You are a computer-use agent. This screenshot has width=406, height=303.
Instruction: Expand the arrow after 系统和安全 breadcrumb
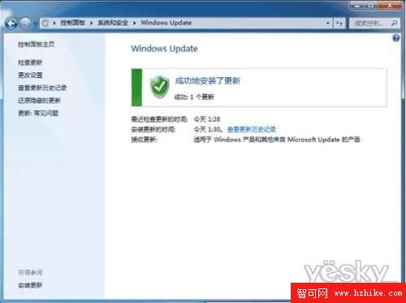134,23
